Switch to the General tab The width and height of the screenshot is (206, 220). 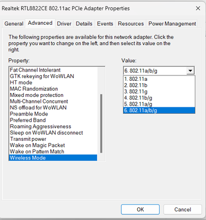(14, 24)
